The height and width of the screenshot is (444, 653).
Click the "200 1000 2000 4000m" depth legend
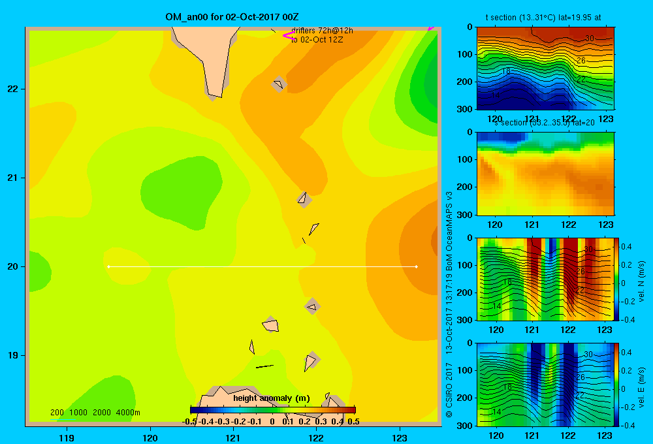(x=95, y=413)
